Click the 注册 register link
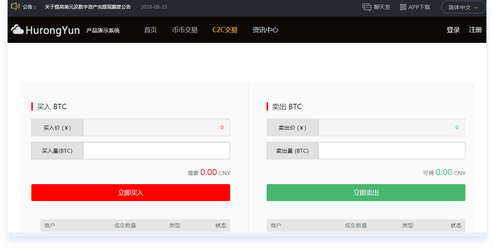The height and width of the screenshot is (248, 494). click(x=475, y=30)
